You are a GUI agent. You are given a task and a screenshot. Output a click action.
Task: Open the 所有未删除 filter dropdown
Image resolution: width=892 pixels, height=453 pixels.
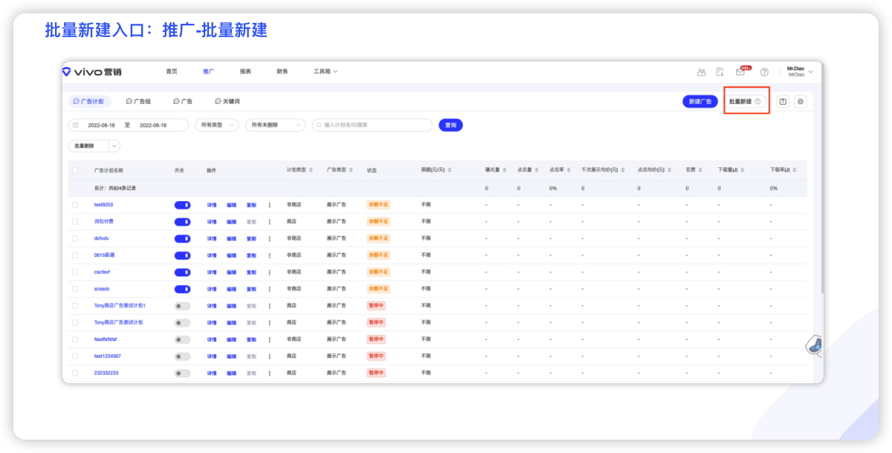(275, 125)
